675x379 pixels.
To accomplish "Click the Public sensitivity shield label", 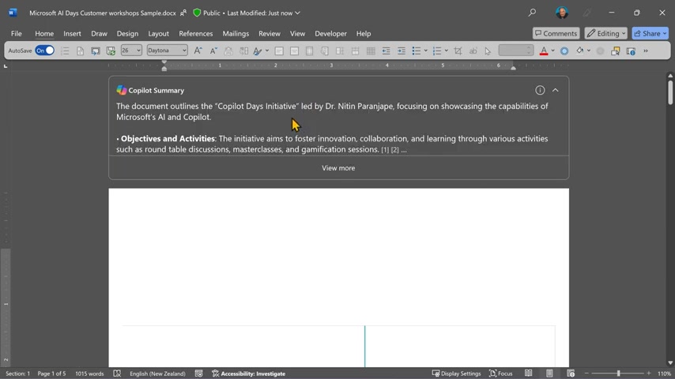I will 206,13.
